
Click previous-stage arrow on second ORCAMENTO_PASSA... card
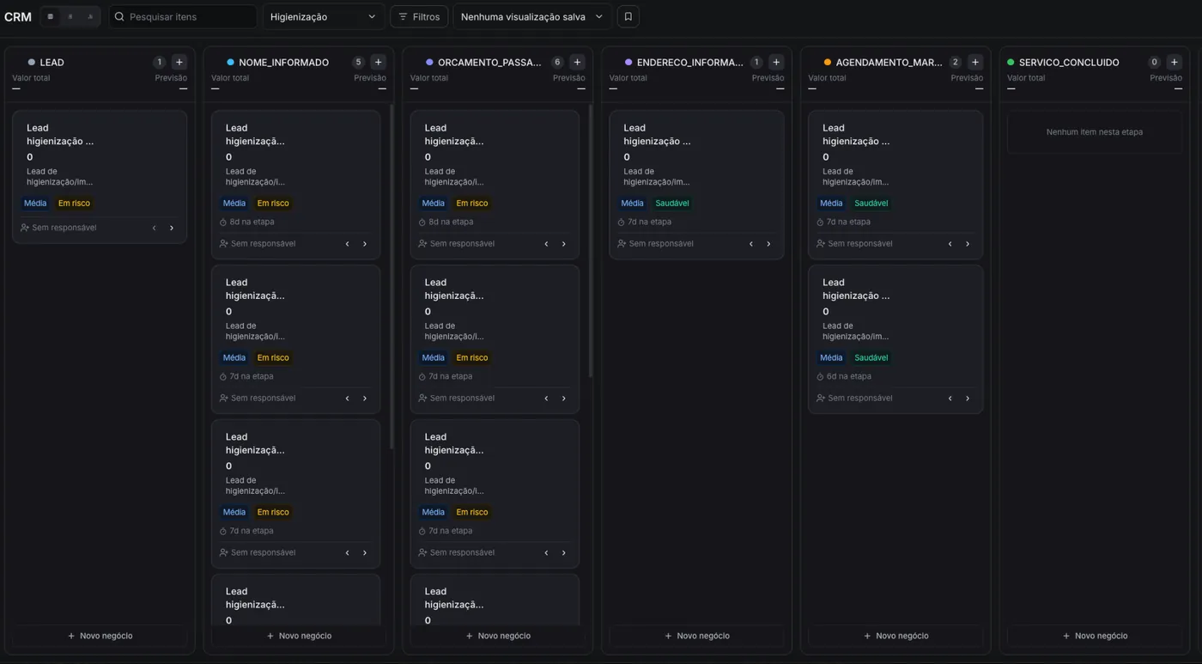[547, 399]
